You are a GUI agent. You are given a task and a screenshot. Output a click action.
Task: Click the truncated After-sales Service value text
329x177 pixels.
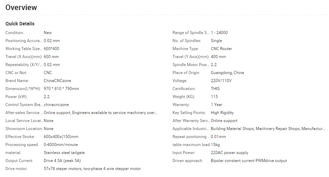tap(101, 113)
